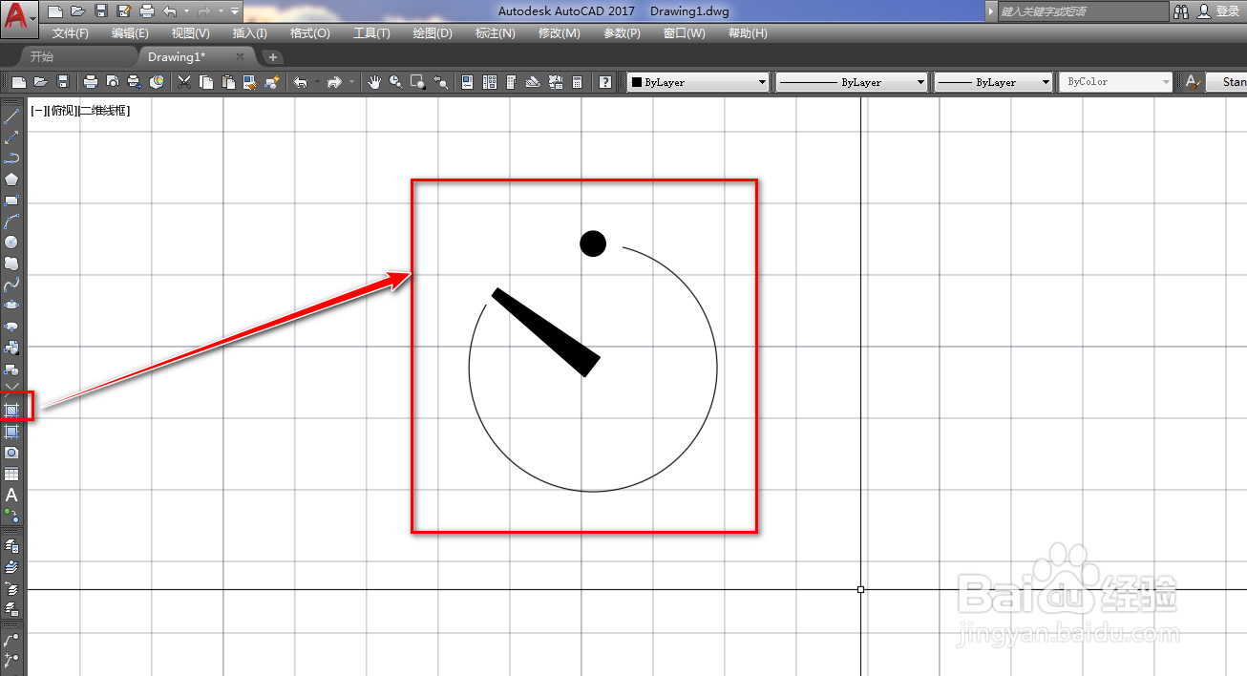The image size is (1247, 676).
Task: Click the 俯视 viewport view label
Action: [x=62, y=111]
